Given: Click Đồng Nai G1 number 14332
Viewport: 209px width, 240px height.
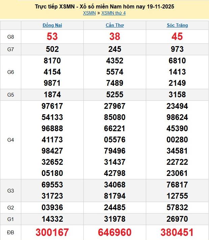Looking at the screenshot, I should coord(52,219).
